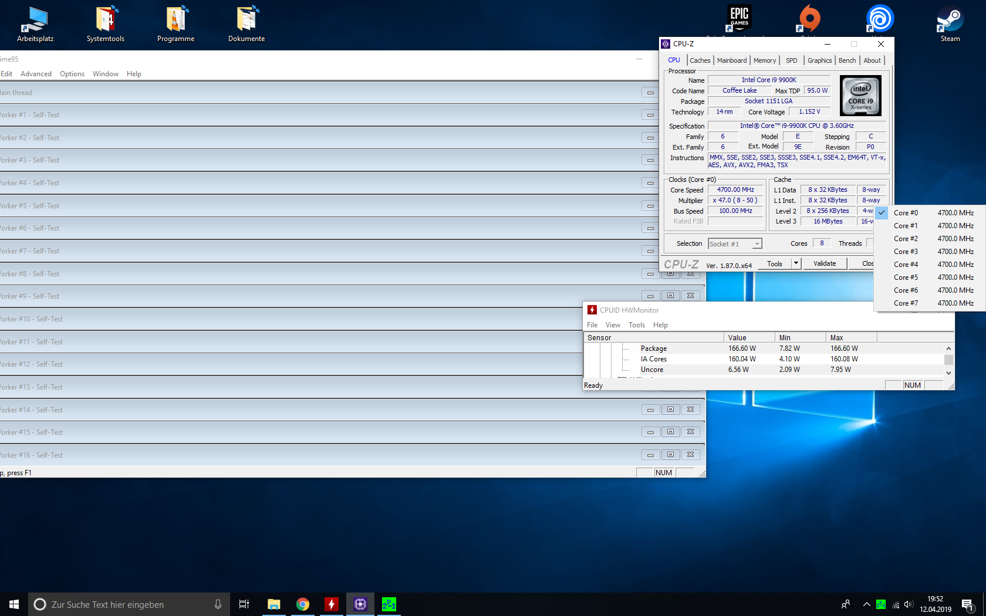Switch to the Memory tab in CPU-Z

tap(764, 60)
